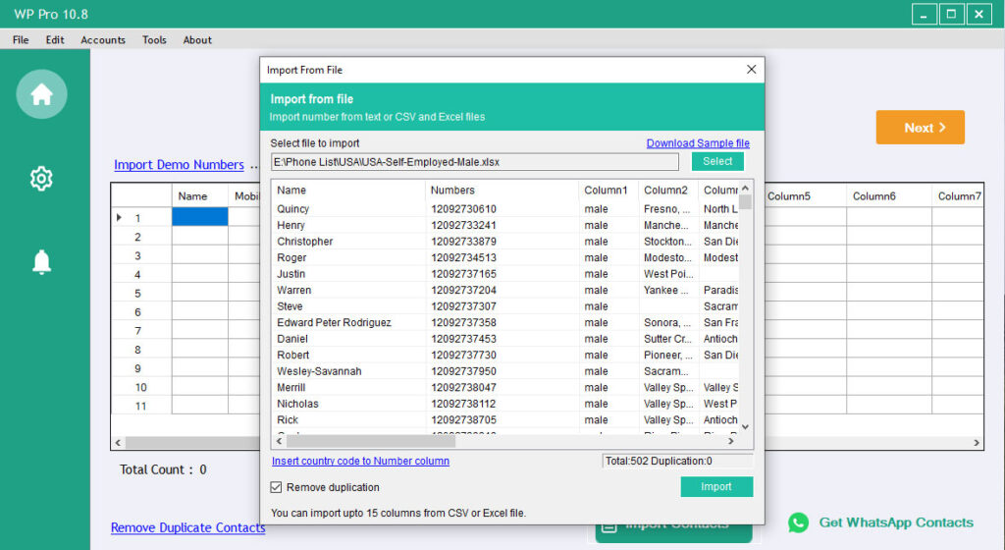This screenshot has width=1005, height=550.
Task: Select the Warren row
Action: pos(505,291)
